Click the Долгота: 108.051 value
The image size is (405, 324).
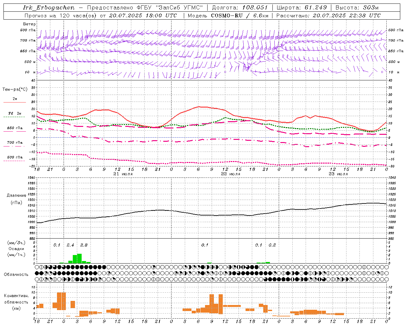[x=240, y=8]
